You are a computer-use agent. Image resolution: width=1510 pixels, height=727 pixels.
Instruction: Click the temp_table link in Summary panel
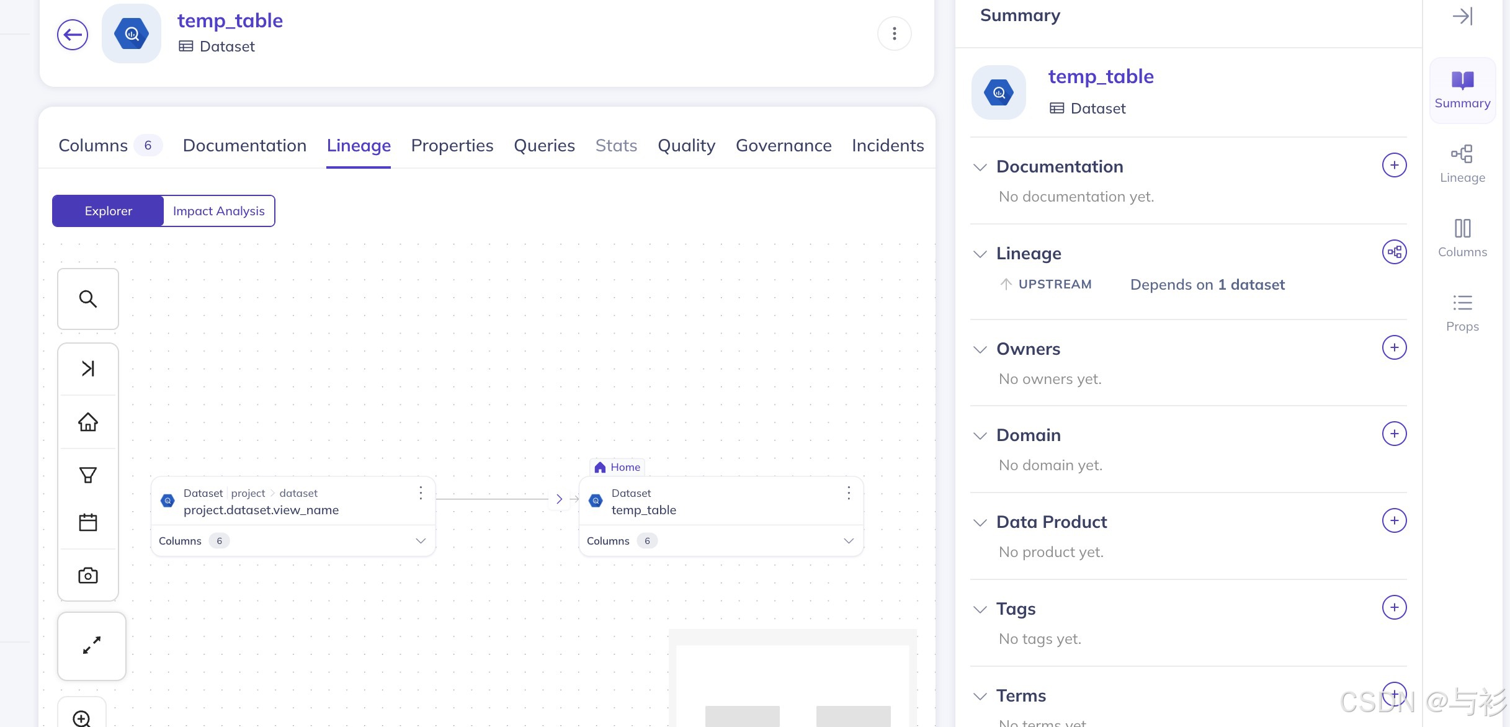(1101, 76)
